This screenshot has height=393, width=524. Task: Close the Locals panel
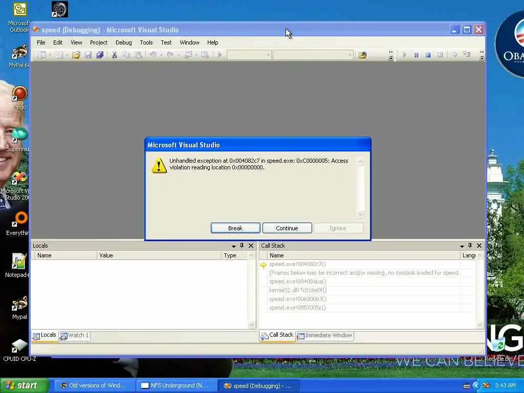[251, 246]
